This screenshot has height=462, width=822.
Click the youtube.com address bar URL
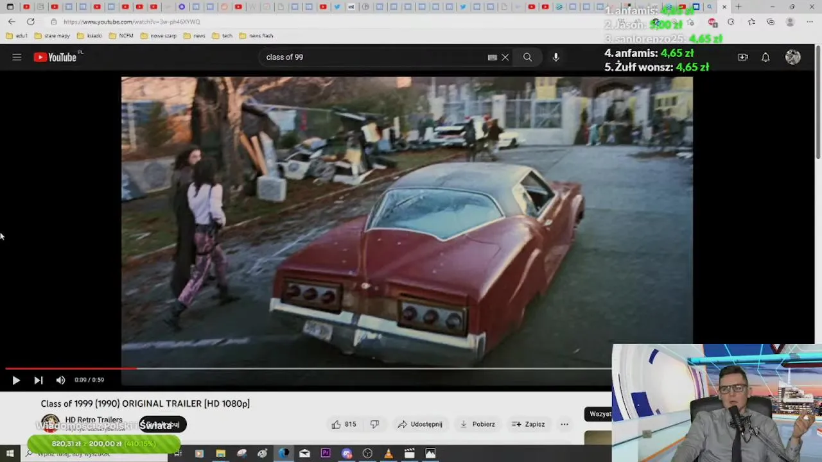[x=132, y=22]
